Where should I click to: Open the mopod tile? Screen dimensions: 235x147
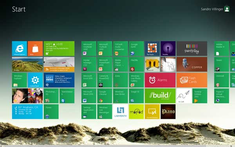[136, 112]
